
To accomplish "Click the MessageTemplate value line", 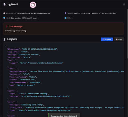I will (76, 71).
